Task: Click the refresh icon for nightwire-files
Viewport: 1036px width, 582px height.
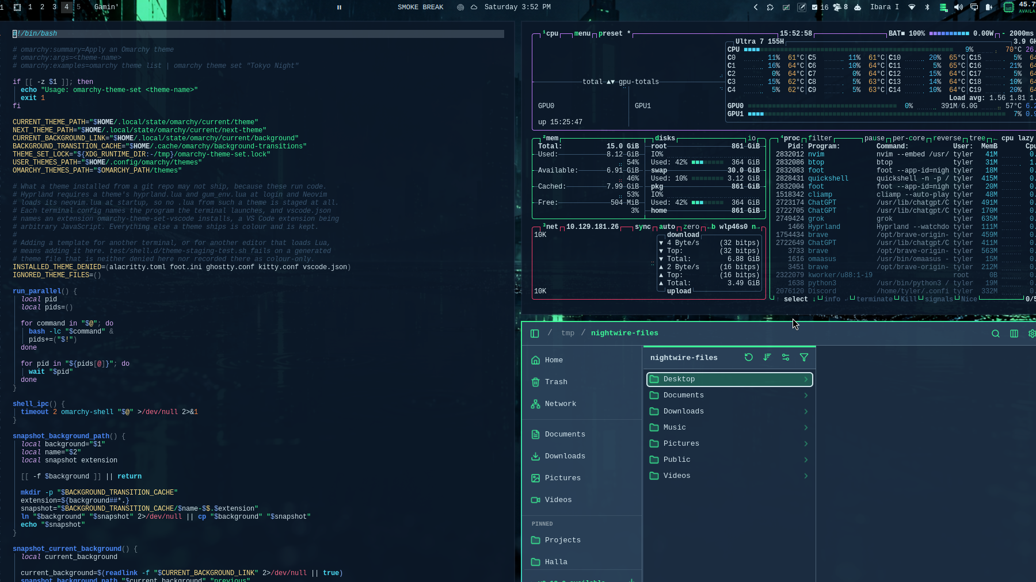Action: 749,357
